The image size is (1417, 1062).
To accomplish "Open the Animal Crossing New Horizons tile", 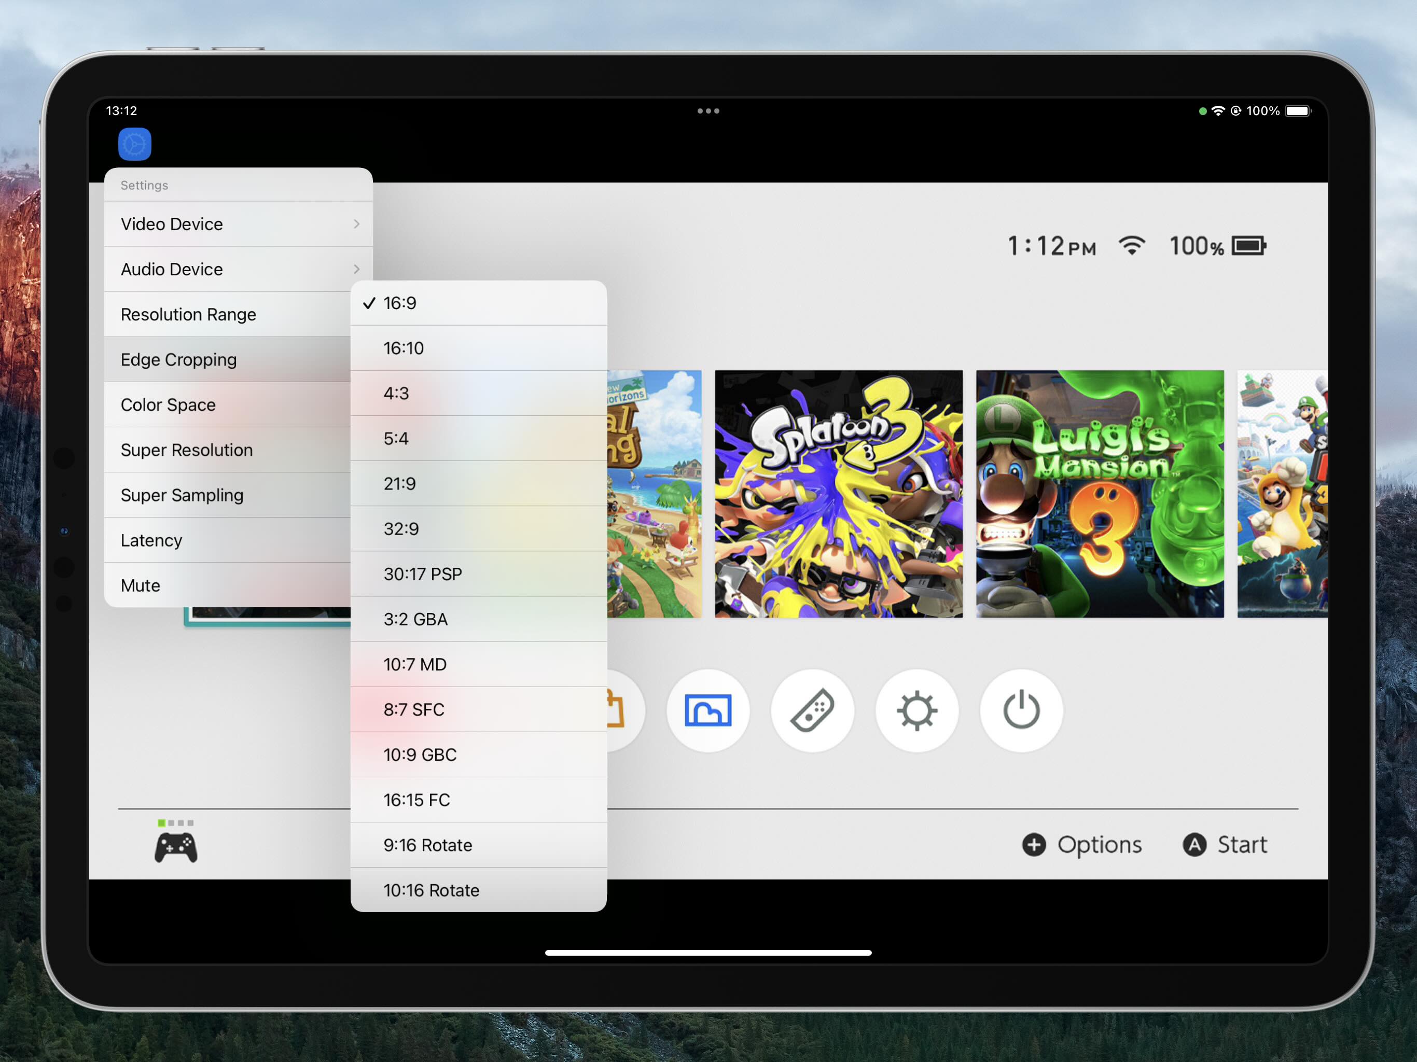I will (654, 494).
